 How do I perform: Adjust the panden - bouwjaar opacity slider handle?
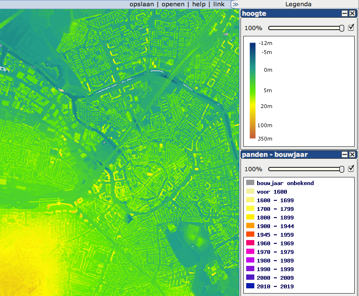coord(342,169)
